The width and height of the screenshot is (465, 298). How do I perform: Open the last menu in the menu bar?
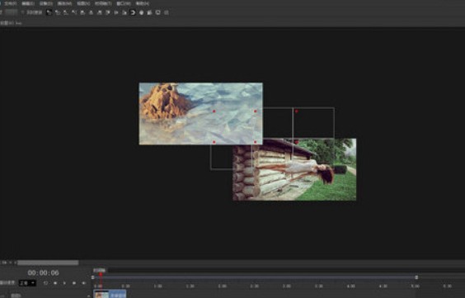143,3
